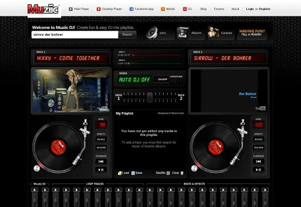This screenshot has width=301, height=207.
Task: Visit the Forums link
Action: coord(219,9)
